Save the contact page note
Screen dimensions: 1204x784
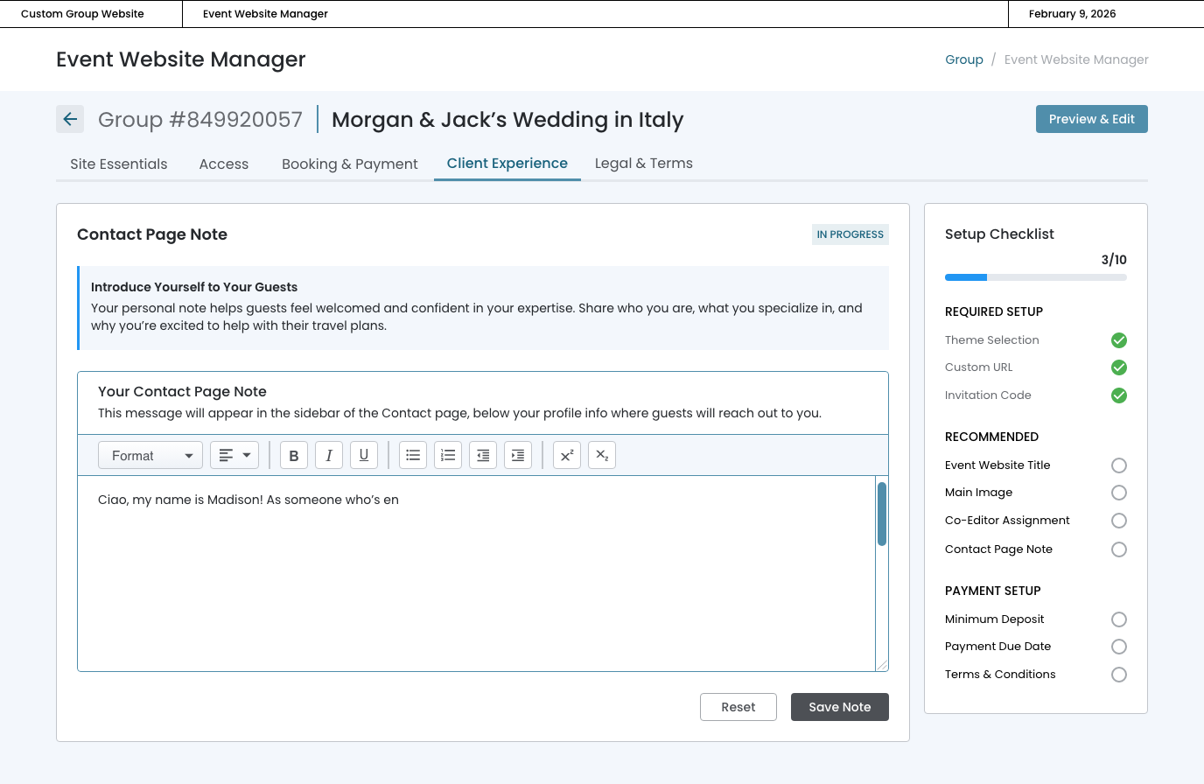pyautogui.click(x=839, y=707)
